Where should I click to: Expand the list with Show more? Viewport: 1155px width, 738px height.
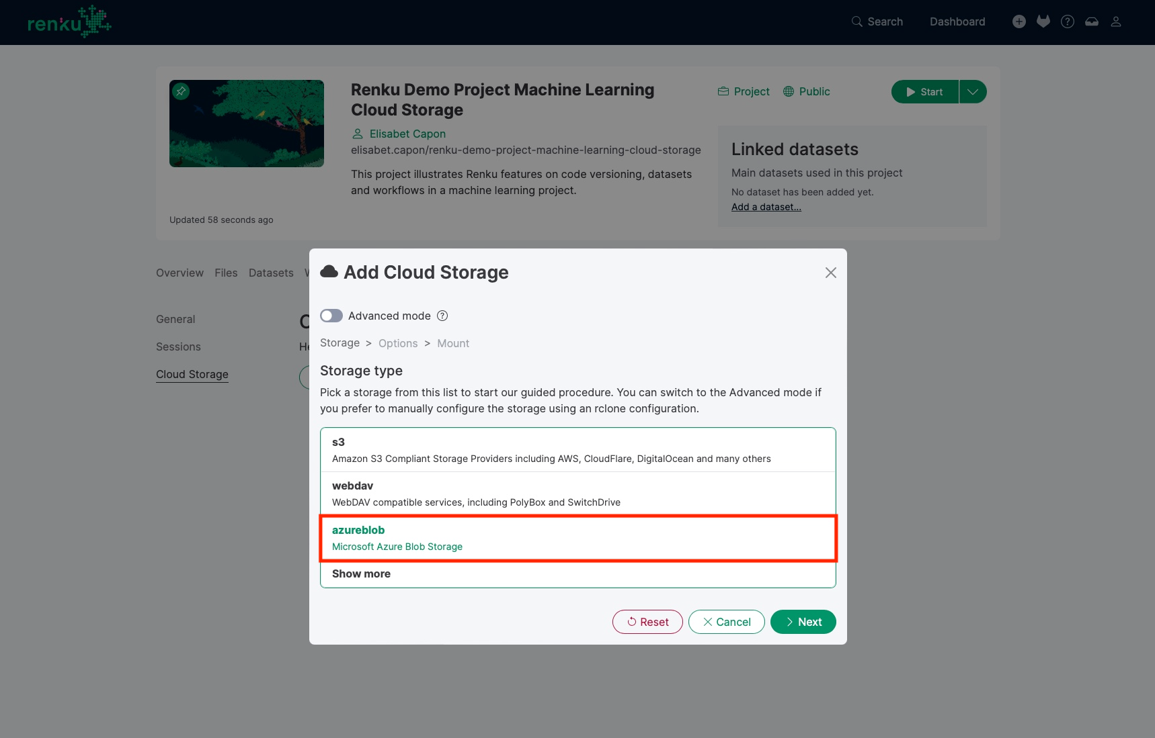578,573
